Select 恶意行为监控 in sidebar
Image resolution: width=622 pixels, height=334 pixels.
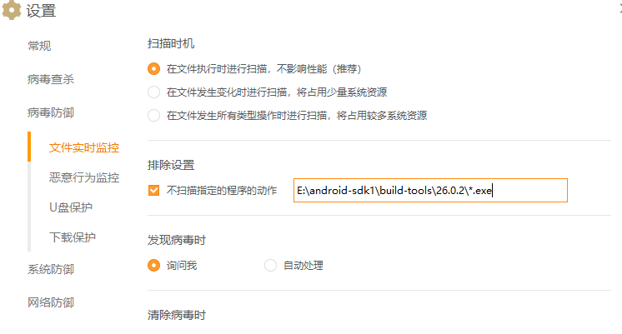point(83,177)
